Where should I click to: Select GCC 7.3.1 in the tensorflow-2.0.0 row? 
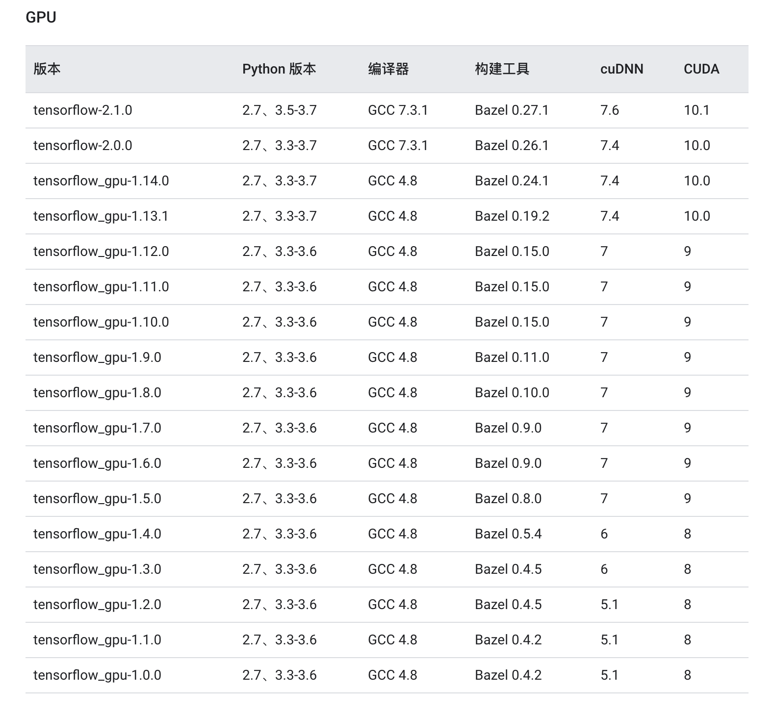(x=398, y=146)
